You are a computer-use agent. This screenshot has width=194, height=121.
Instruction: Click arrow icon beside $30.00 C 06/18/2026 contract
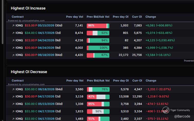tap(13, 89)
